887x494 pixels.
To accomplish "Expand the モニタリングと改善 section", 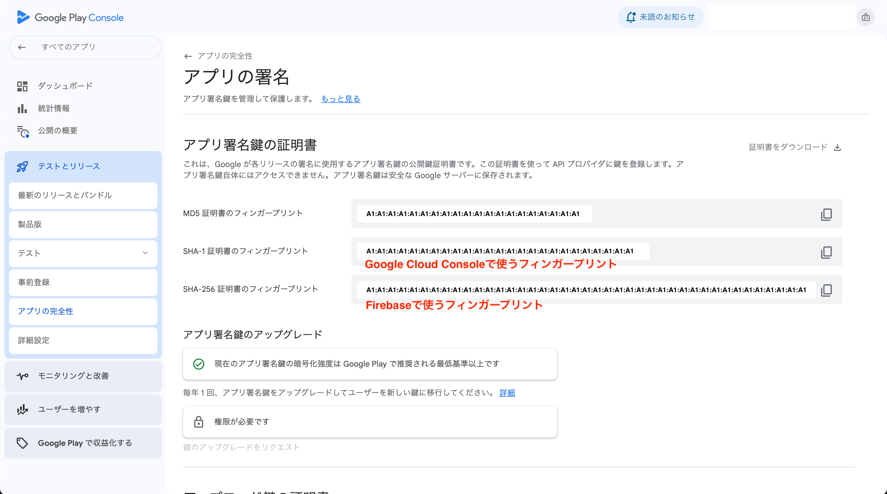I will 73,376.
